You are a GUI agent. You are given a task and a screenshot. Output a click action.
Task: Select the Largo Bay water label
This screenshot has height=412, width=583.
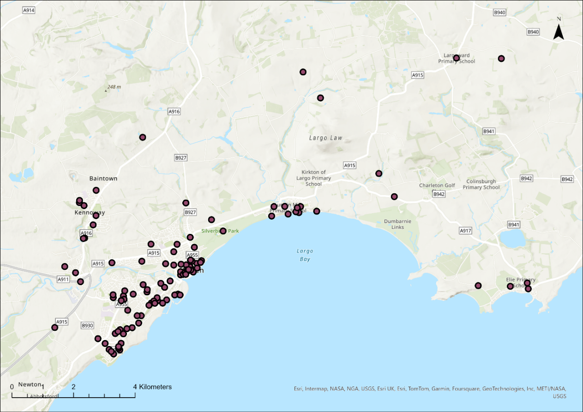305,255
